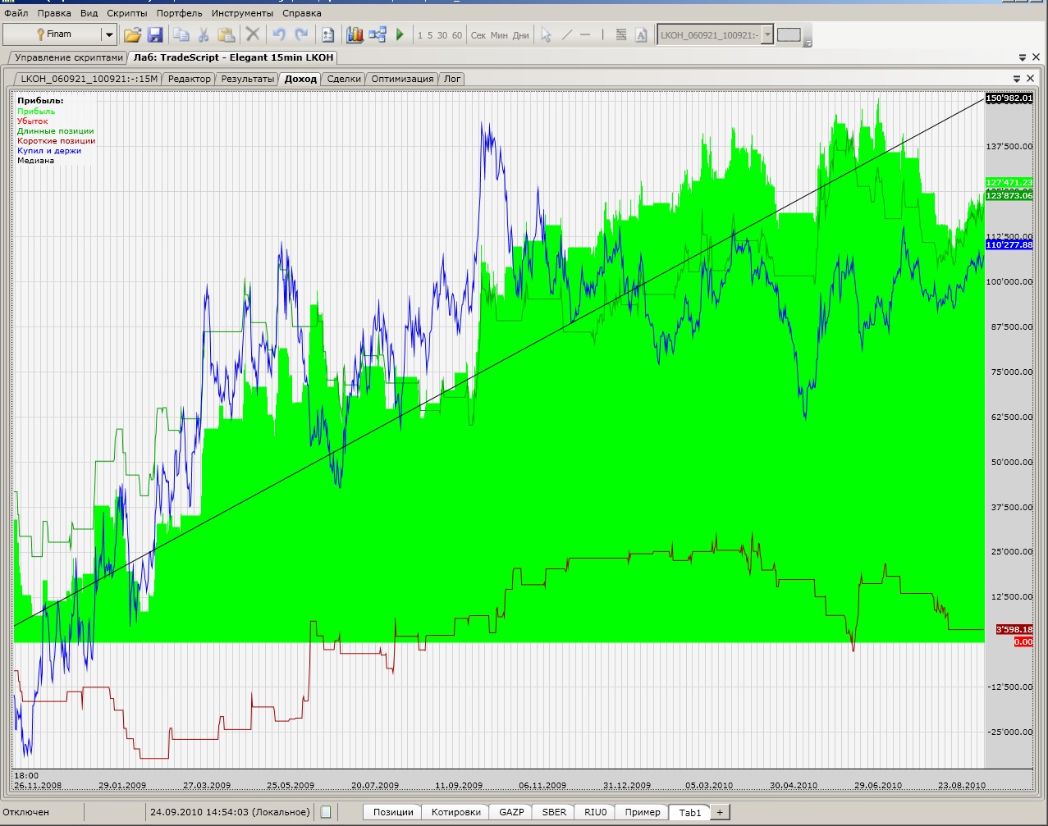Click the delete X icon in toolbar
1048x826 pixels.
tap(253, 34)
